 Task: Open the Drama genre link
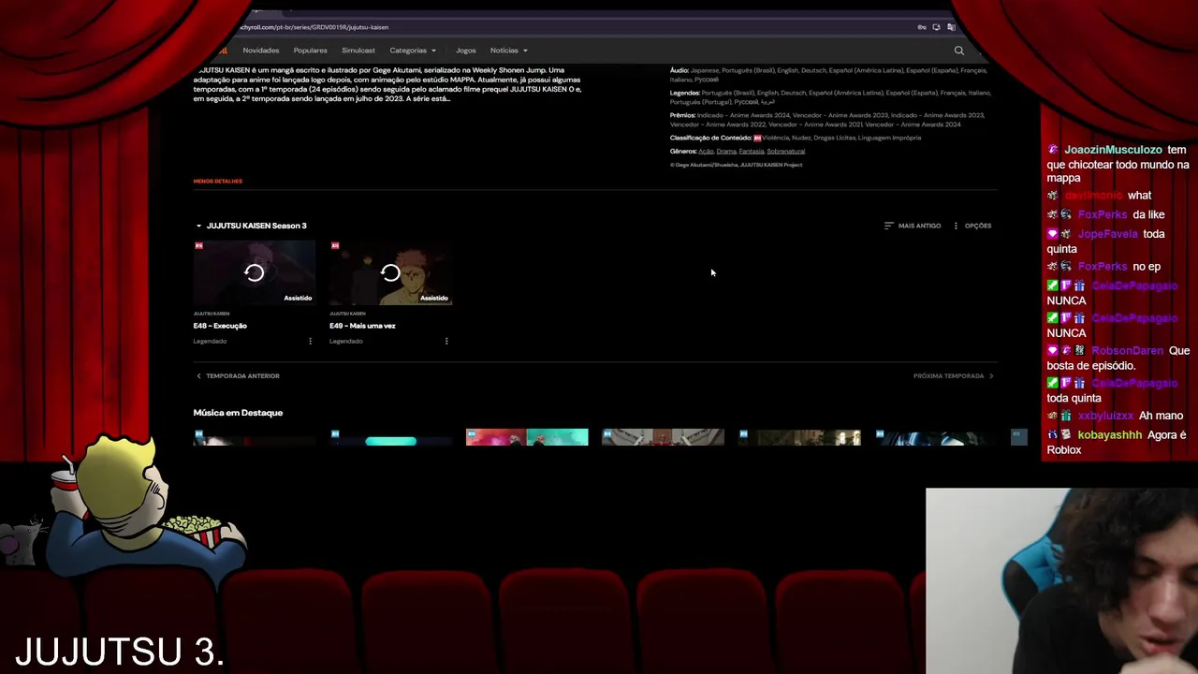tap(726, 151)
